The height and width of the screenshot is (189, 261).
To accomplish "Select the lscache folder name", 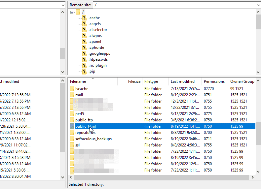I will point(82,89).
